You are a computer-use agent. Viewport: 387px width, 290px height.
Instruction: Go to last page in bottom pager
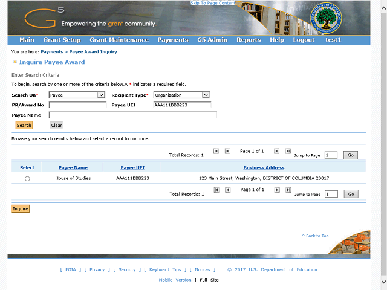tap(288, 190)
